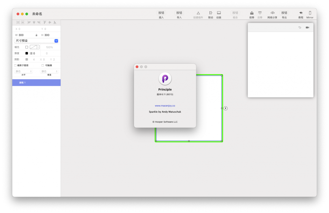Viewport: 329px width, 213px height.
Task: Click the align bottom edges icon
Action: click(55, 22)
